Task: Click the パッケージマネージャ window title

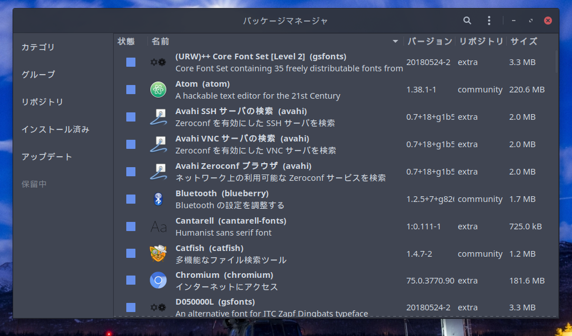Action: click(286, 21)
